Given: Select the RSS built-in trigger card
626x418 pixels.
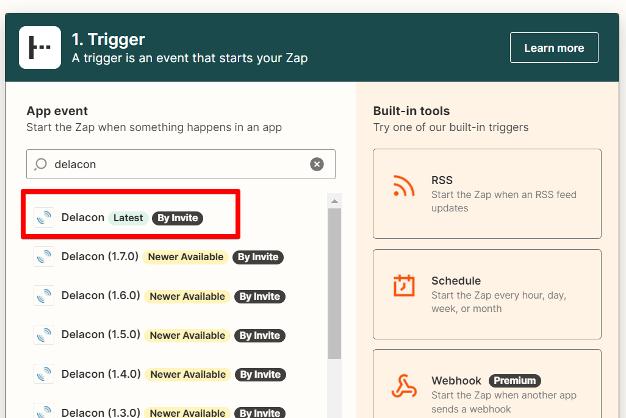Looking at the screenshot, I should coord(487,194).
